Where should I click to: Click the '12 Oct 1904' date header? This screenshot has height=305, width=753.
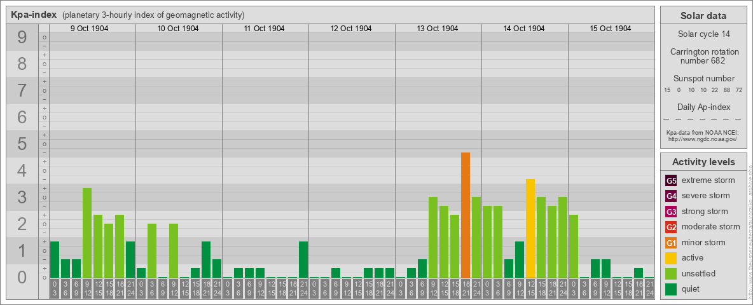pos(351,29)
